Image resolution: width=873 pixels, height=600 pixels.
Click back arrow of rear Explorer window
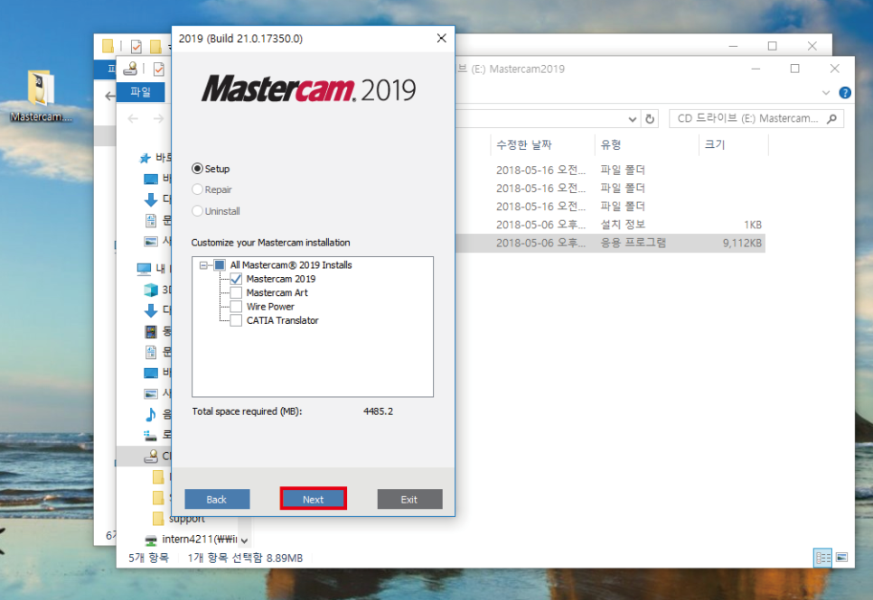point(109,97)
